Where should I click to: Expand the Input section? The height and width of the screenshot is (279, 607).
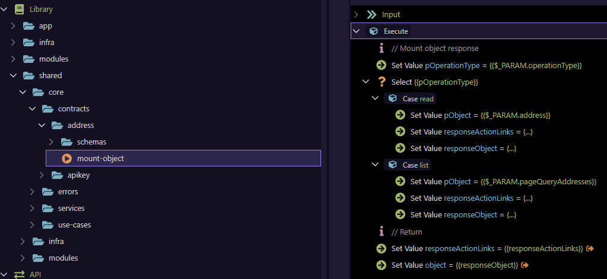point(356,14)
